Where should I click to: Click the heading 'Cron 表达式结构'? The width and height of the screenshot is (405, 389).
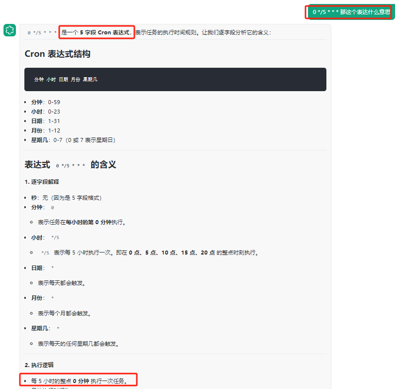pos(57,54)
